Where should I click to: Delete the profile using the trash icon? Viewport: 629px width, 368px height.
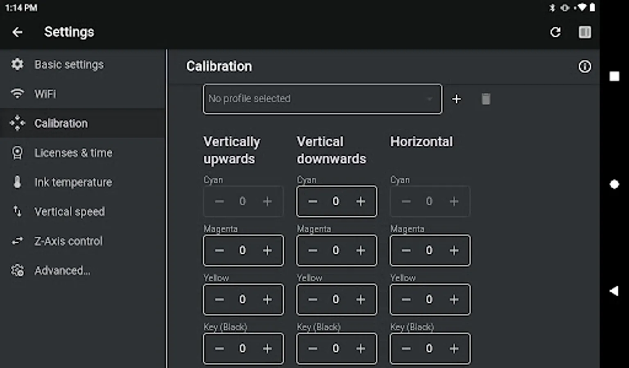tap(486, 99)
